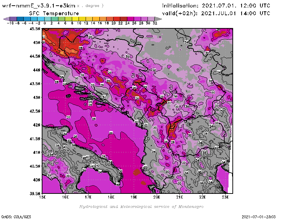The height and width of the screenshot is (219, 283).
Task: Click the '42N' latitude label
Action: 36,125
